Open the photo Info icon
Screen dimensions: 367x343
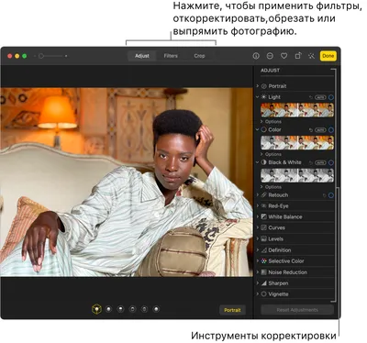(256, 56)
